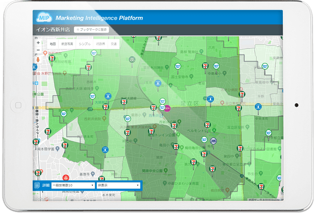
Task: Zoom out with the minus button
Action: [x=38, y=50]
